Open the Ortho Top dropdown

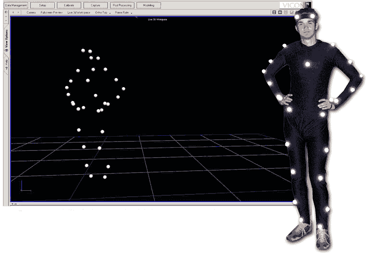coord(103,13)
